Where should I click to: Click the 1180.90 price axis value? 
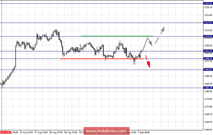tap(208, 91)
